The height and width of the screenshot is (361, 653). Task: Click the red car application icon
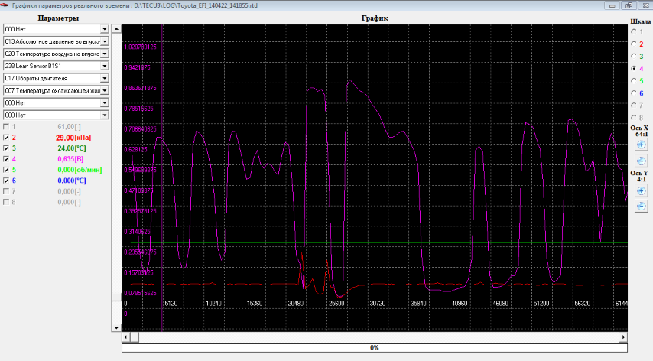5,5
